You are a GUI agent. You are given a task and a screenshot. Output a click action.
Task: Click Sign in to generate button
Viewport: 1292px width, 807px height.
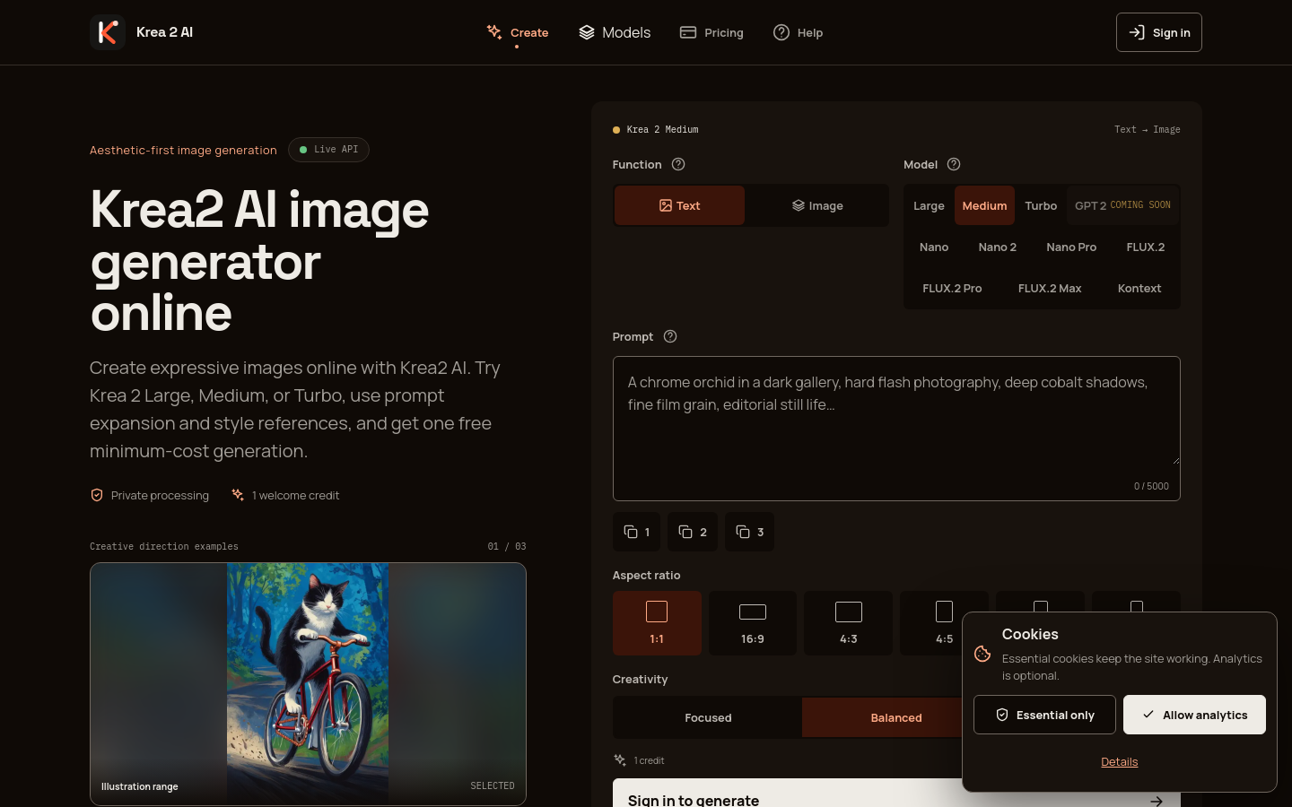[896, 794]
